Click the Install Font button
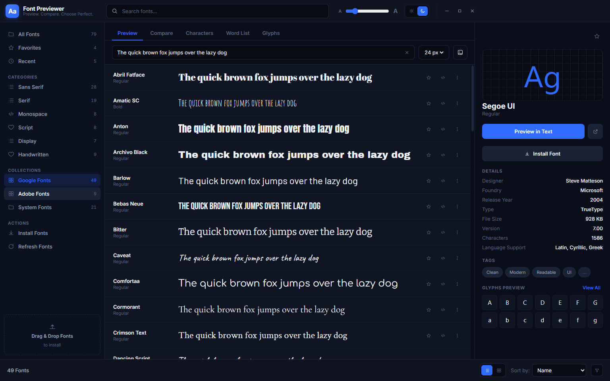 click(542, 154)
